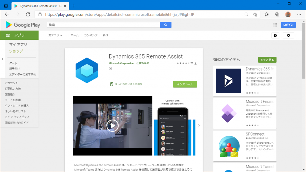Screen dimensions: 306x172
Task: Open the 仕事効率化 category link
Action: 143,63
